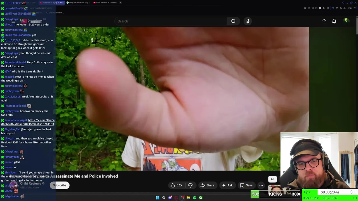The width and height of the screenshot is (358, 201).
Task: Search tabs using title bar magnifier
Action: click(x=343, y=3)
